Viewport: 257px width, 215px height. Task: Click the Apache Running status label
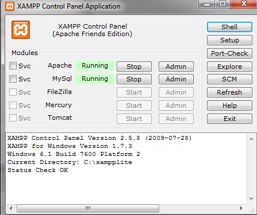[x=95, y=66]
